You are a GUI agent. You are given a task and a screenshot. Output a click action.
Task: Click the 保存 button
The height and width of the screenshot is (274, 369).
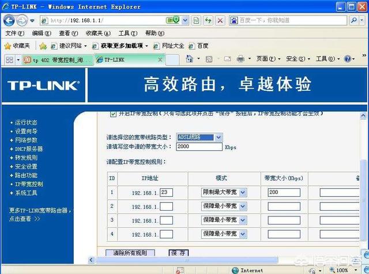178,253
